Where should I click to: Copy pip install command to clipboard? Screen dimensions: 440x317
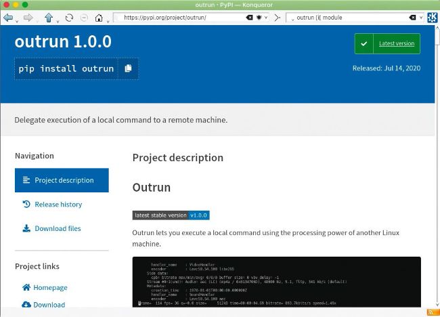pyautogui.click(x=129, y=68)
